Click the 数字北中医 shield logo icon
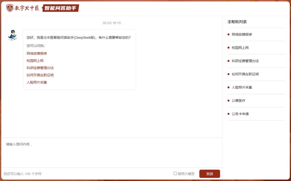 point(10,8)
